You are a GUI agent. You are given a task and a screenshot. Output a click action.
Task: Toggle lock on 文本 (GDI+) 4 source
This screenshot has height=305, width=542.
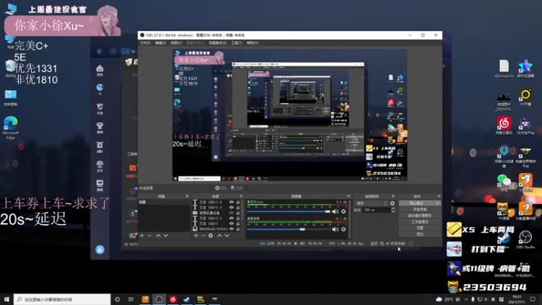(238, 202)
